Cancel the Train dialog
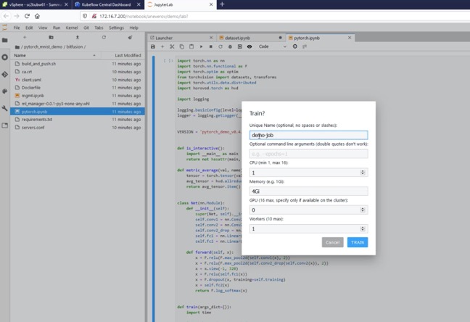The height and width of the screenshot is (322, 470). 333,242
